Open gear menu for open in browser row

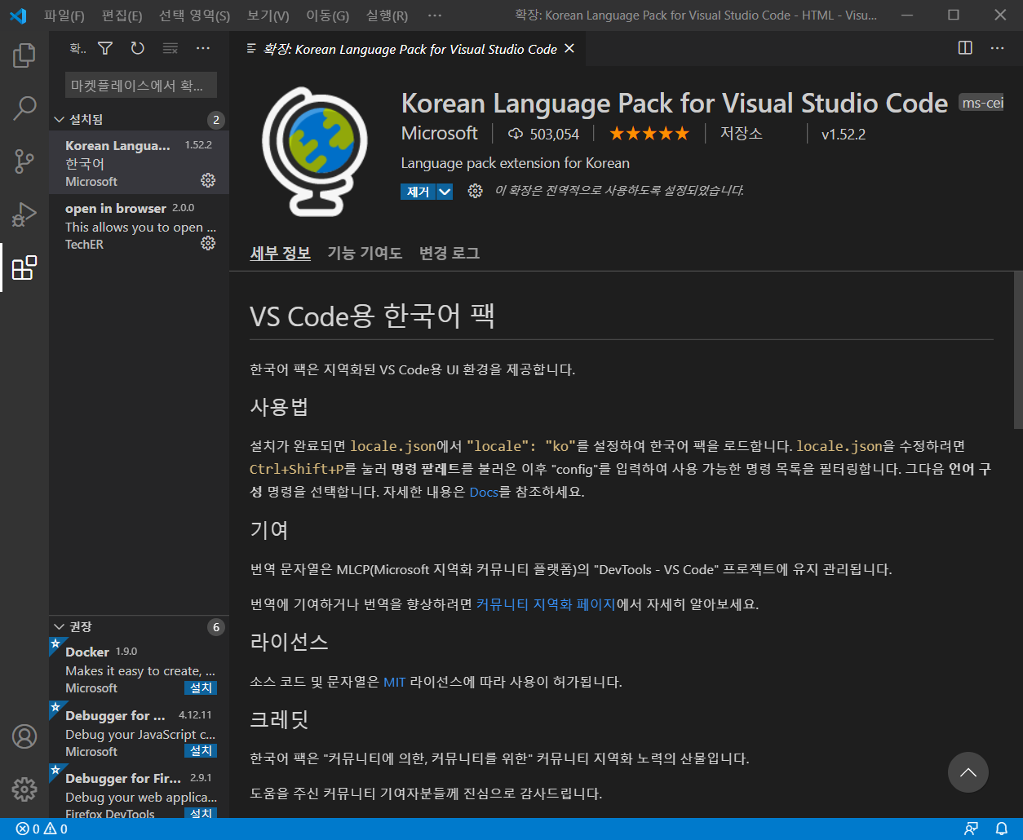(x=208, y=243)
